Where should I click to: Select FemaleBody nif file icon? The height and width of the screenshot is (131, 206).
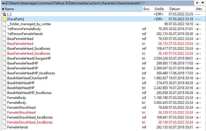4,98
